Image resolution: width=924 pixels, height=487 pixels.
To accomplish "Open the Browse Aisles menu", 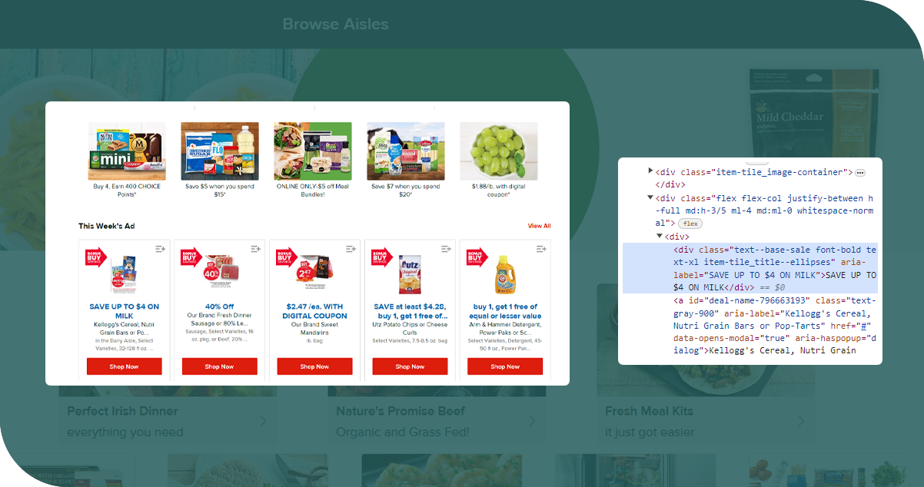I will [335, 24].
